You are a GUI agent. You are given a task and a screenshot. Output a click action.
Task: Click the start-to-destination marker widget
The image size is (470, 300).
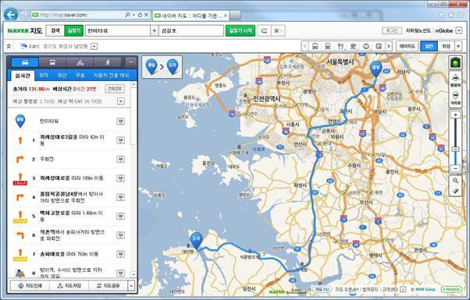click(162, 67)
